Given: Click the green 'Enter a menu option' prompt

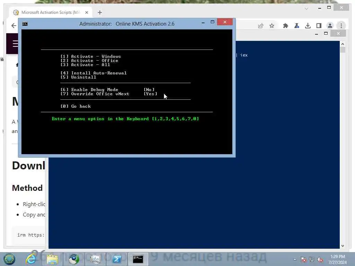Looking at the screenshot, I should pos(125,118).
